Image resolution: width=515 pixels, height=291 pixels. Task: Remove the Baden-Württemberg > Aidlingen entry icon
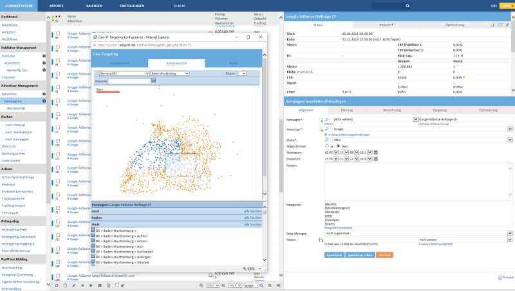click(x=93, y=256)
